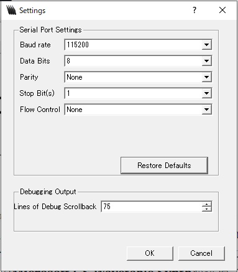The height and width of the screenshot is (272, 238).
Task: Click the Restore Defaults button
Action: click(164, 166)
